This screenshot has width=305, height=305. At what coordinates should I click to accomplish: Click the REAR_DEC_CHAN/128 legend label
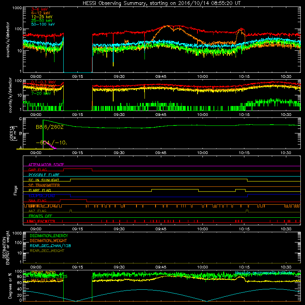[x=50, y=246]
